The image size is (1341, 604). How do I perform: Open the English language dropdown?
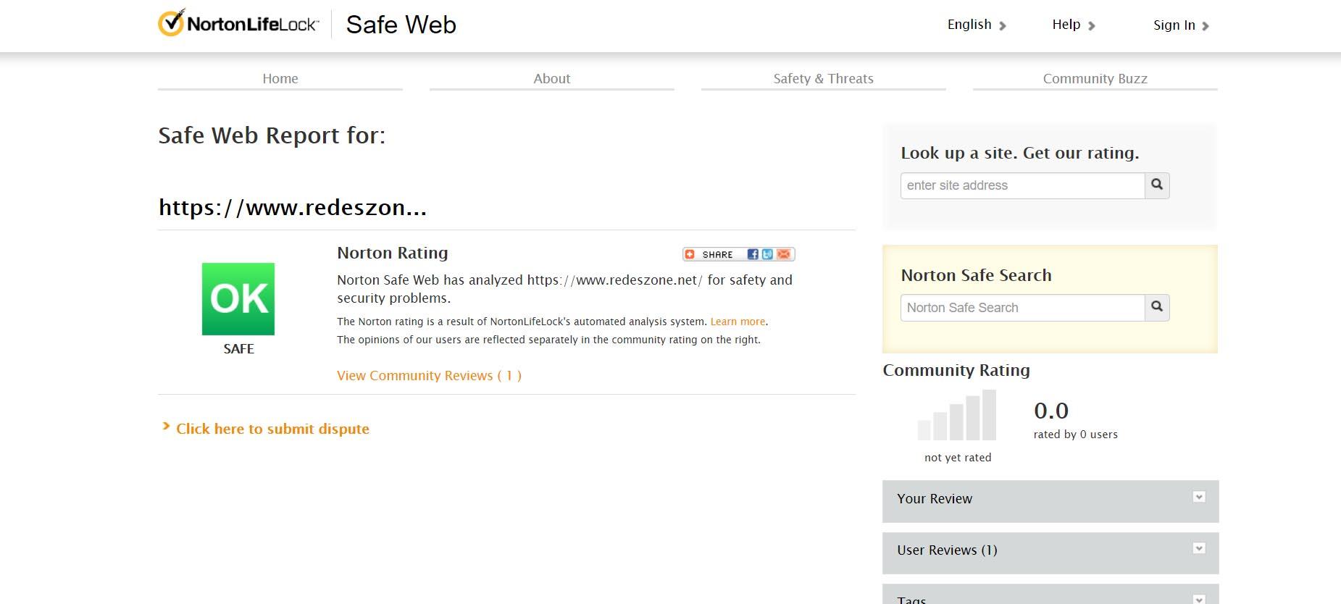[x=976, y=25]
